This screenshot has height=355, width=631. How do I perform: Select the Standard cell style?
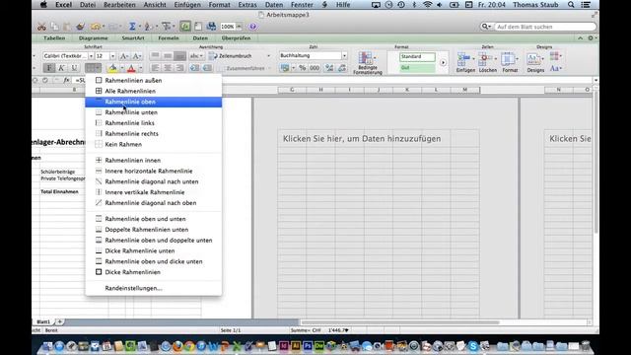417,57
